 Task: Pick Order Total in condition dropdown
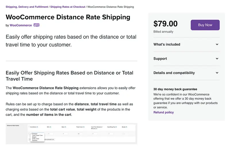[x=36, y=139]
